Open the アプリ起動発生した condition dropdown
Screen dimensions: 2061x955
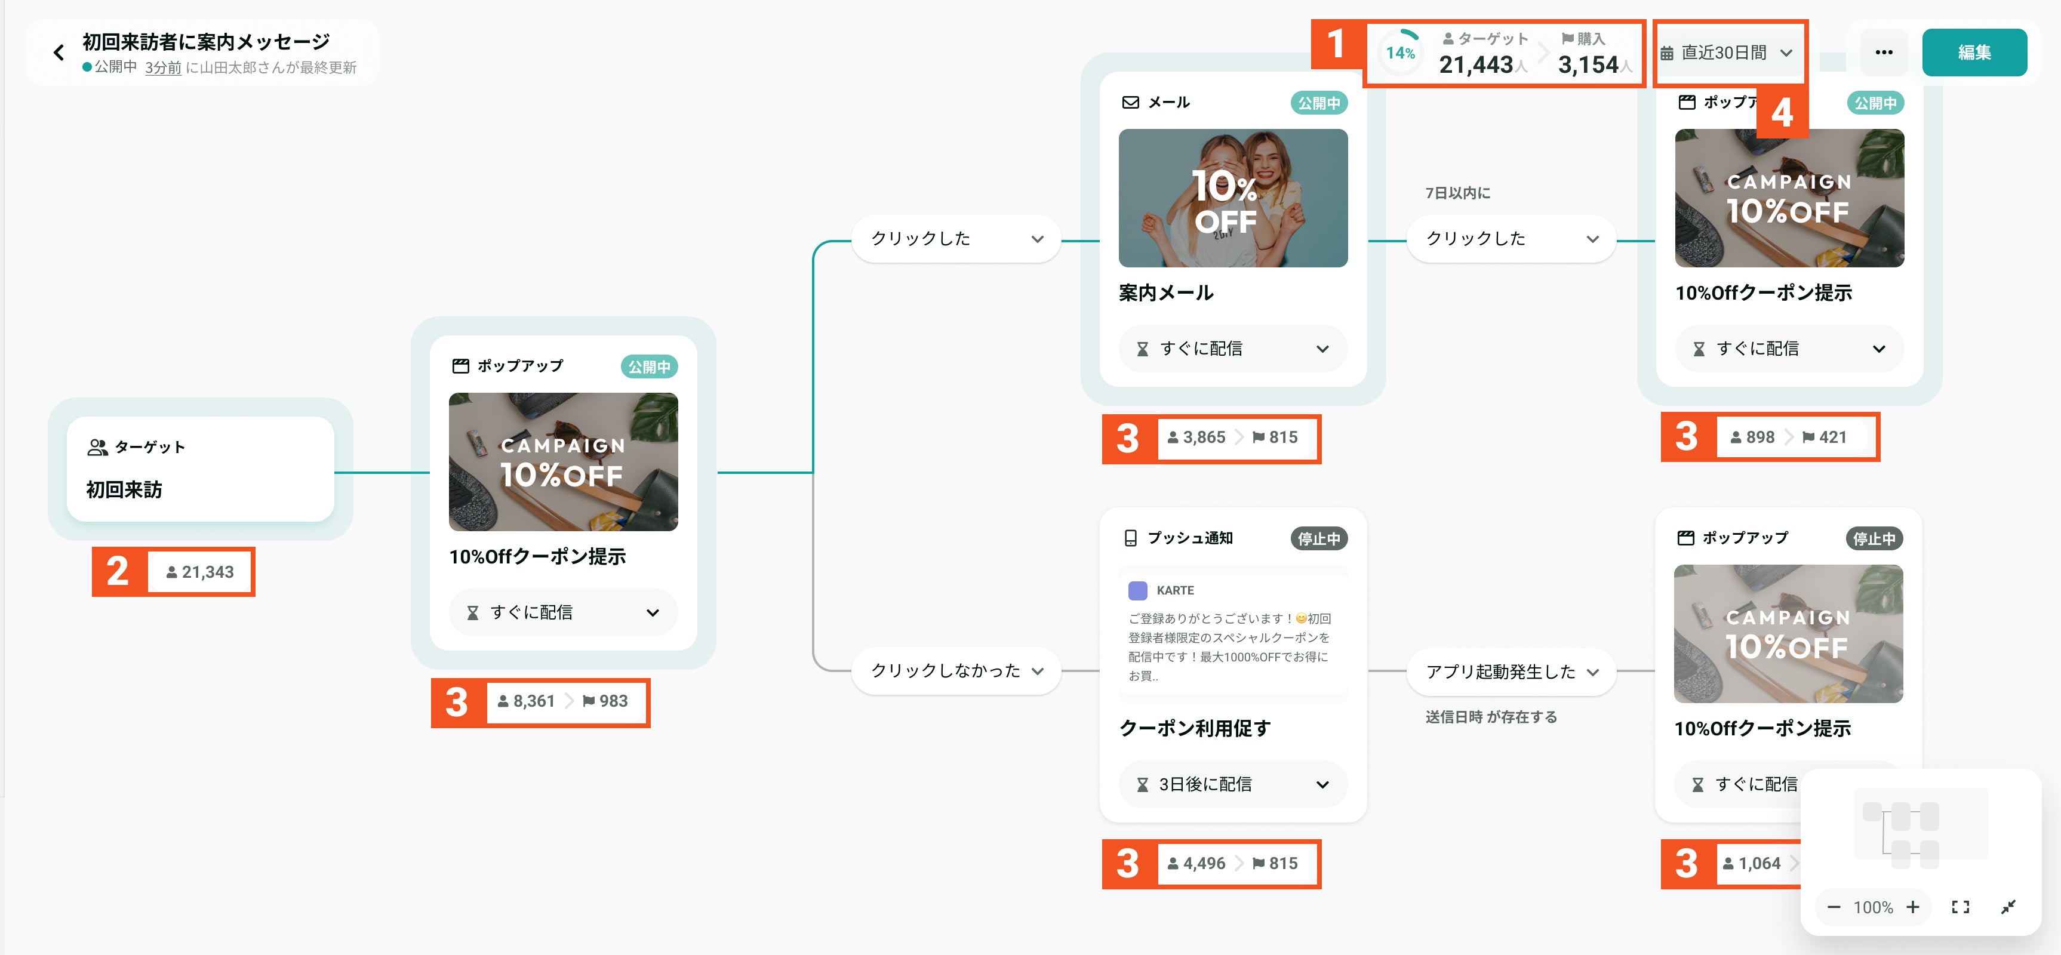coord(1511,672)
